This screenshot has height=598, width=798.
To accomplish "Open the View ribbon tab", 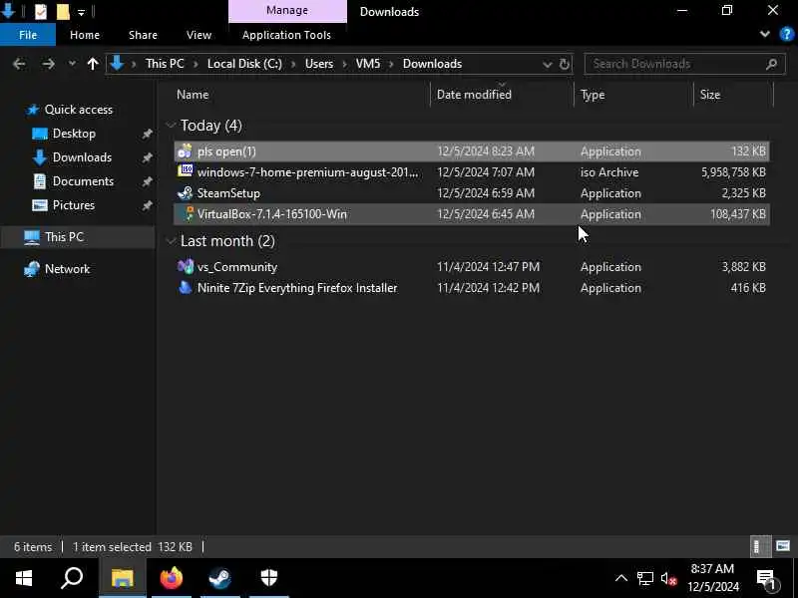I will [x=199, y=35].
